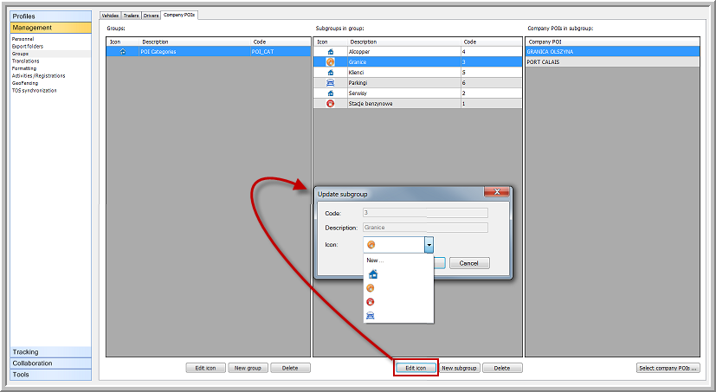The width and height of the screenshot is (716, 392).
Task: Choose the blue house icon in dropdown list
Action: pyautogui.click(x=372, y=274)
